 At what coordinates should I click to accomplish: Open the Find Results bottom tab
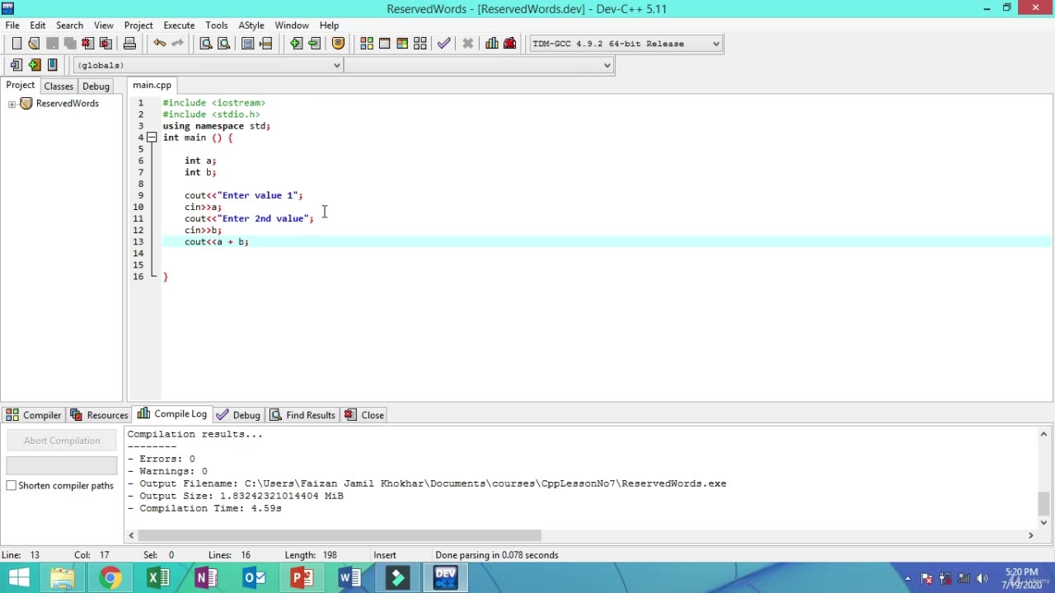point(302,415)
